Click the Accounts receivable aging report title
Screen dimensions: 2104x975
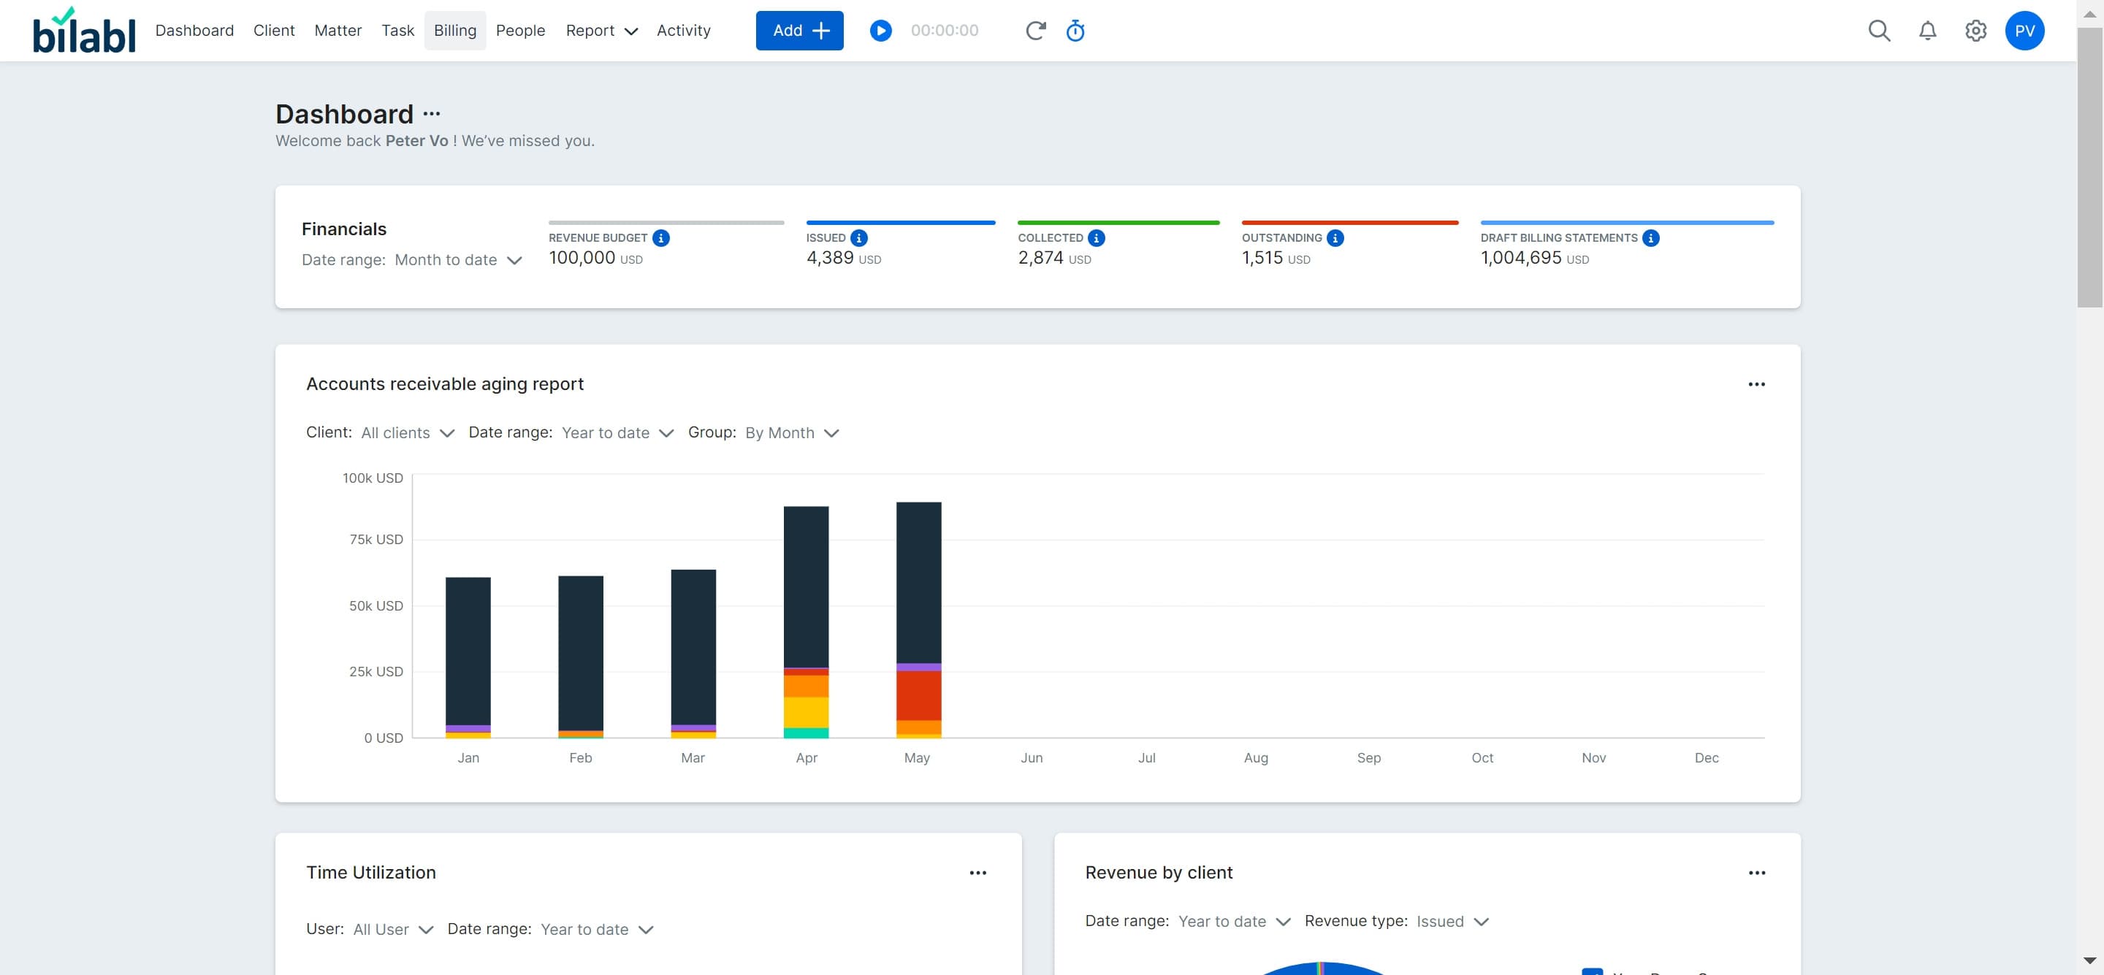(445, 384)
